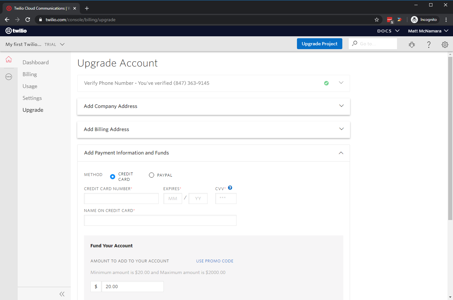
Task: Click the minimum and maximum amount note
Action: pyautogui.click(x=158, y=272)
